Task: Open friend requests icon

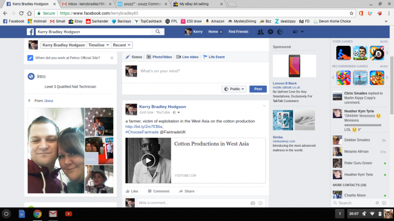Action: click(x=261, y=32)
